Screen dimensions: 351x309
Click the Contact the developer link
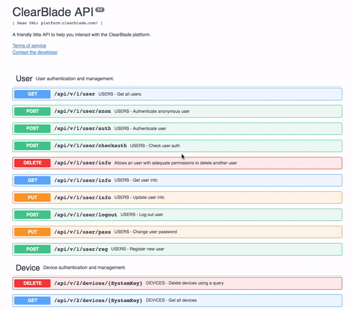click(35, 53)
